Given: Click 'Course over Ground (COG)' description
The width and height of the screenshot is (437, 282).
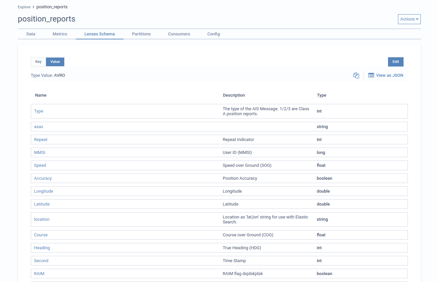Looking at the screenshot, I should tap(248, 235).
